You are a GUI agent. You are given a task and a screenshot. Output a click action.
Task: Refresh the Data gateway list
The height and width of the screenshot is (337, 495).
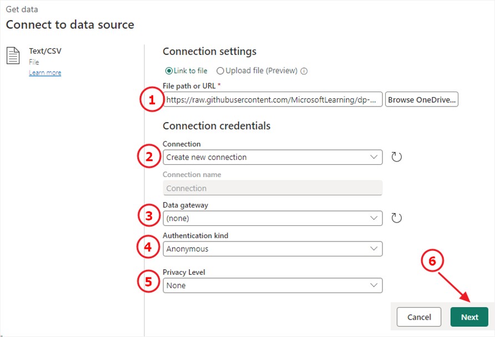[x=396, y=218]
